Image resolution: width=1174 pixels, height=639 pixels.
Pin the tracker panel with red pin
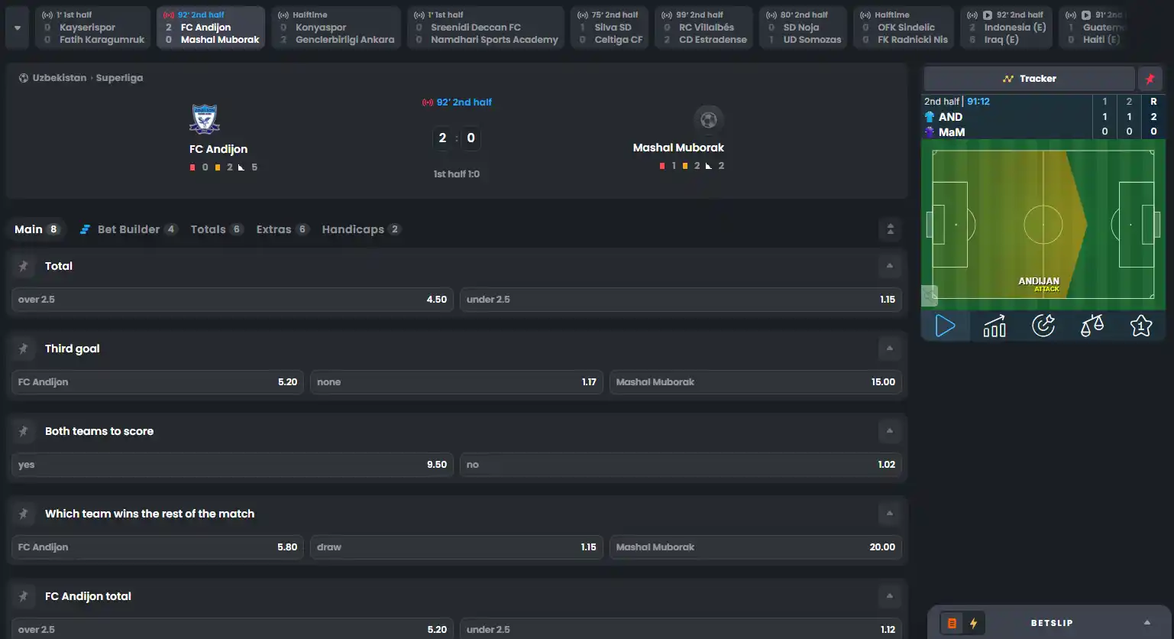point(1150,79)
